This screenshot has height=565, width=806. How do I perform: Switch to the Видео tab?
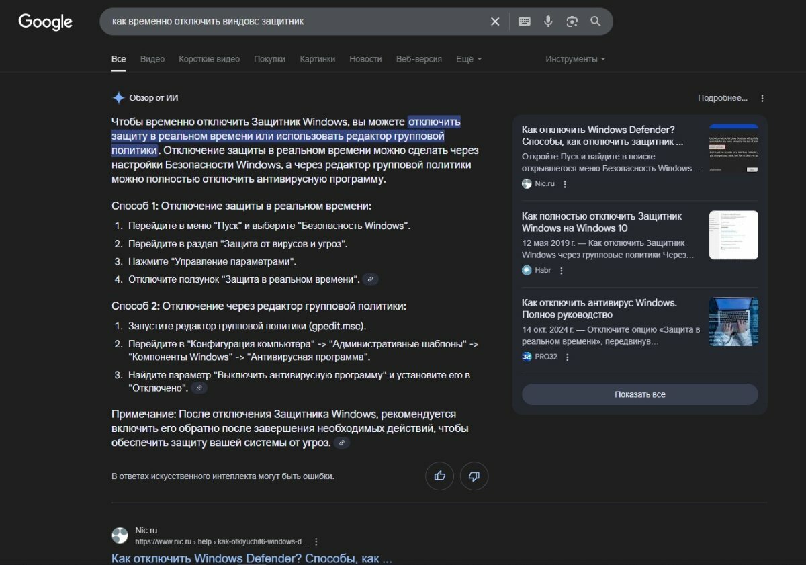coord(152,59)
